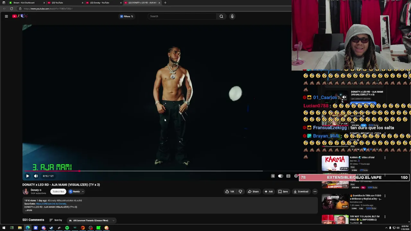Open options for TRY NOT TO LAUGH video
The width and height of the screenshot is (411, 231).
[x=385, y=217]
